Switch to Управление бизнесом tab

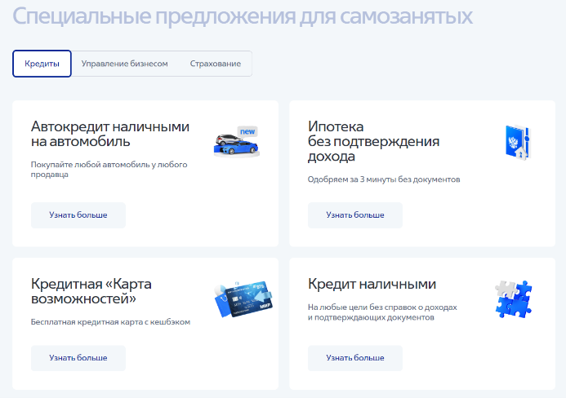tap(124, 64)
